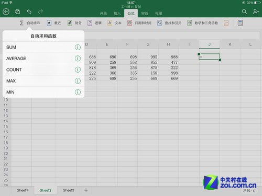Select cell containing 477
This screenshot has height=196, width=262.
point(169,62)
